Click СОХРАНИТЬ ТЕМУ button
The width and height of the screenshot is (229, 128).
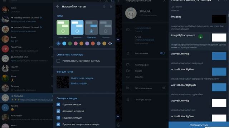199,125
